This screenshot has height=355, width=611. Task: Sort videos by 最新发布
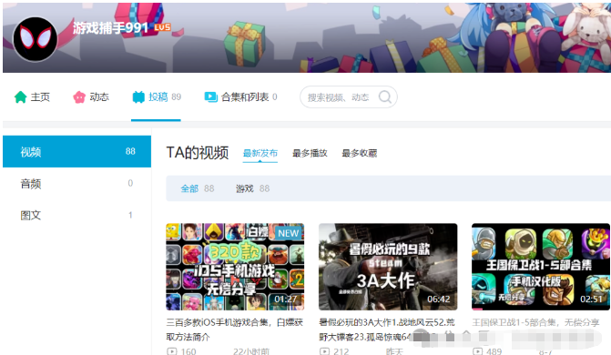(260, 153)
